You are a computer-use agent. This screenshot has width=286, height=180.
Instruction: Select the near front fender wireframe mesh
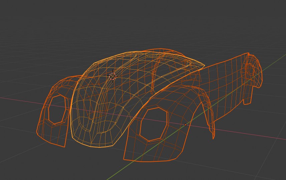(x=169, y=124)
